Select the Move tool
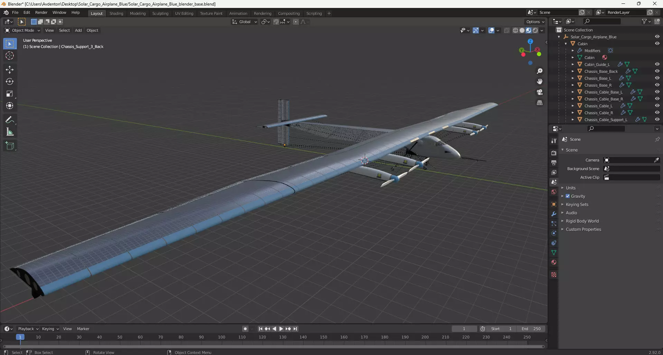Viewport: 663px width, 355px height. (10, 69)
